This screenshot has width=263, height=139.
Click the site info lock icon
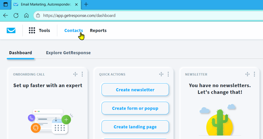(x=38, y=15)
